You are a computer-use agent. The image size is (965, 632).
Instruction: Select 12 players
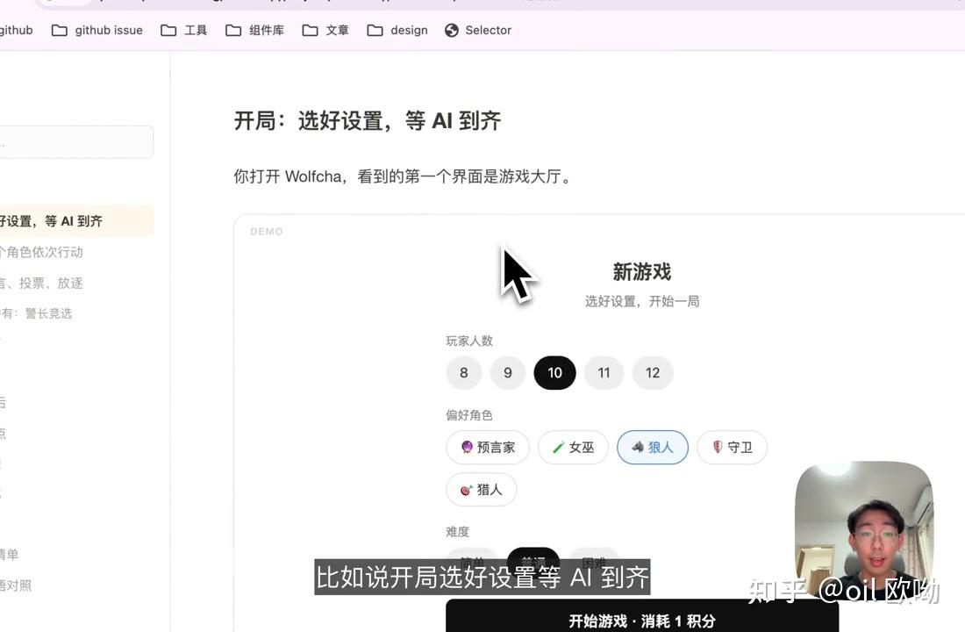[x=653, y=373]
